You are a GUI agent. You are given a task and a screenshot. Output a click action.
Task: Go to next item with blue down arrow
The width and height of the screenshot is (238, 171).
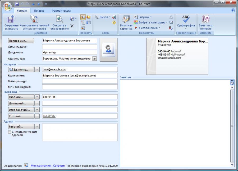pyautogui.click(x=39, y=4)
